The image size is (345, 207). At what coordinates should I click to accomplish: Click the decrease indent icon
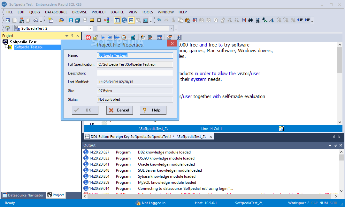[307, 20]
